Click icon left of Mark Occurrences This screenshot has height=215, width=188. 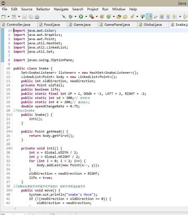[x=142, y=17]
